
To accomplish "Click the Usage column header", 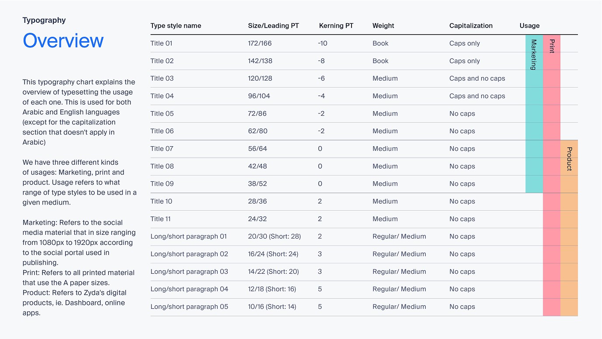I will click(x=530, y=26).
